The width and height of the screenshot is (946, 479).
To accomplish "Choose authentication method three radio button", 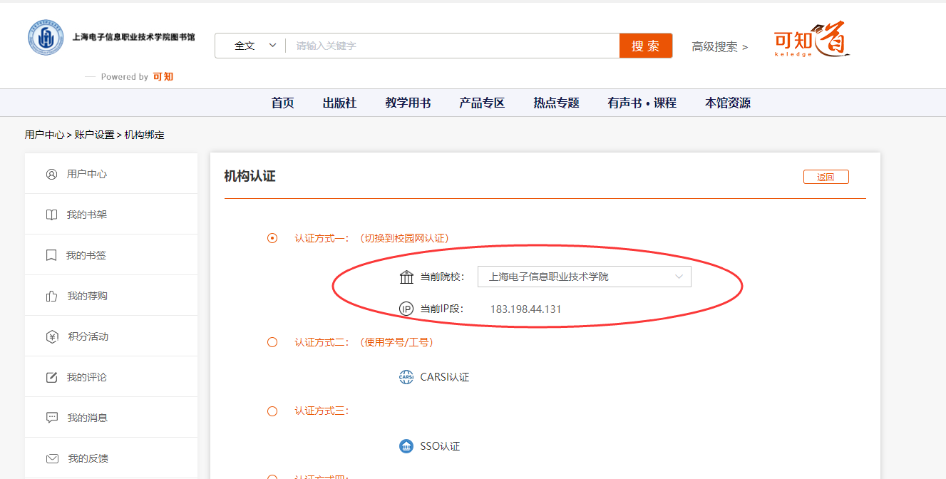I will [272, 411].
